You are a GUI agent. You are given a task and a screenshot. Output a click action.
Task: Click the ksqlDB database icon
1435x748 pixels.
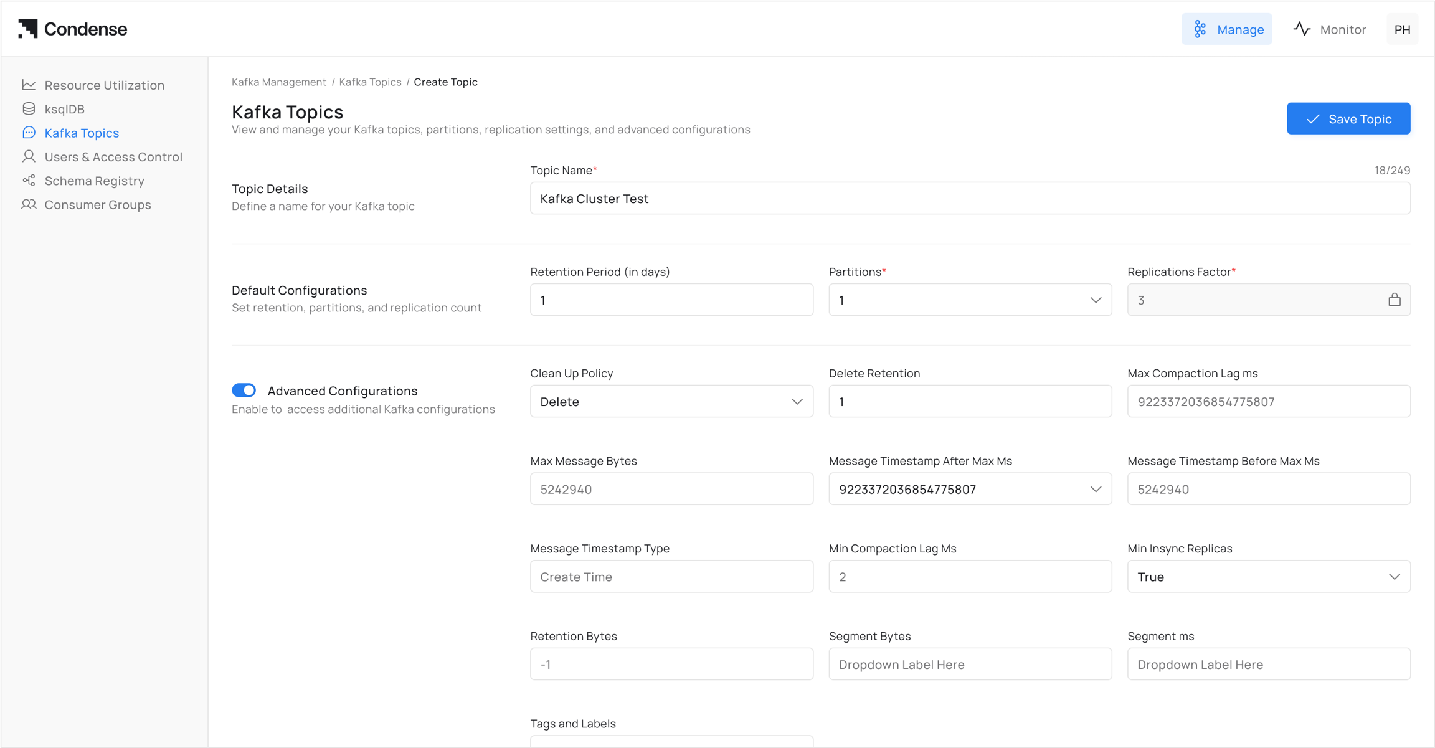(29, 109)
